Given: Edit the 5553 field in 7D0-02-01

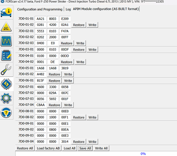Looking at the screenshot, I should [x=41, y=31].
